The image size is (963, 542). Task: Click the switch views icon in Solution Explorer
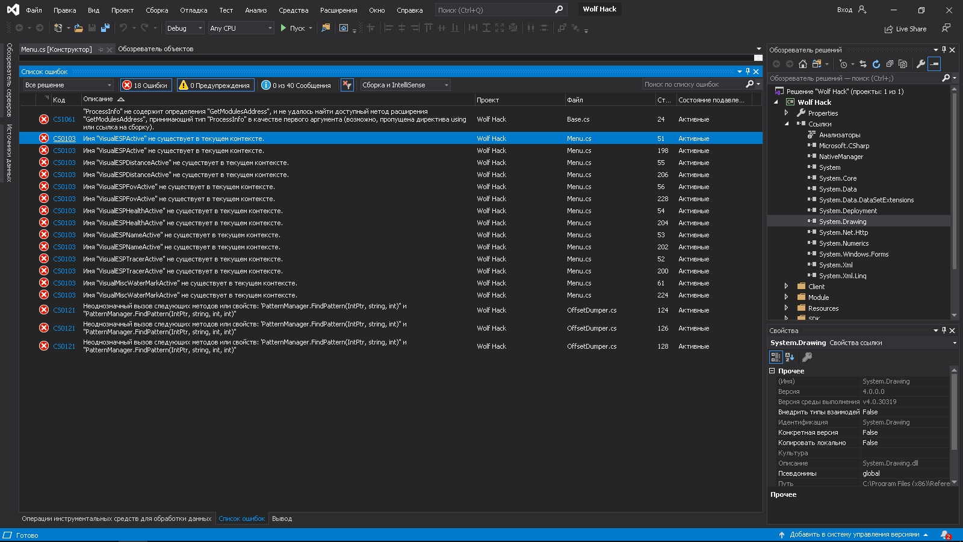tap(817, 64)
